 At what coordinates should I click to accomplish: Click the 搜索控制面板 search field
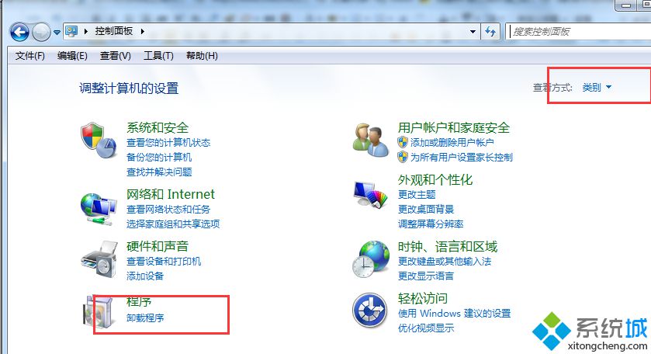click(578, 32)
